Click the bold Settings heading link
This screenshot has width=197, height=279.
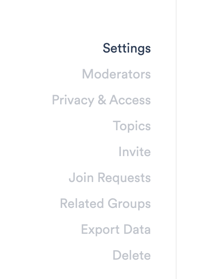pyautogui.click(x=127, y=48)
